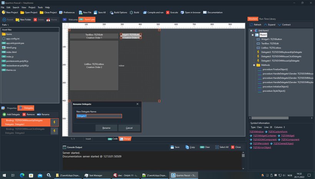This screenshot has width=315, height=179.
Task: Switch to the Welcome tab
Action: (70, 20)
